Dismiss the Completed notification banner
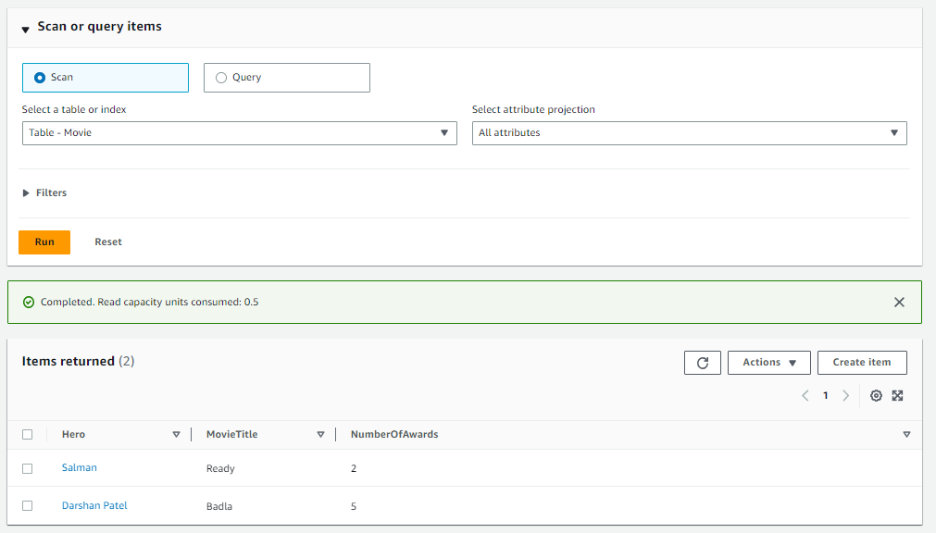Screen dimensions: 936x533 (x=899, y=302)
